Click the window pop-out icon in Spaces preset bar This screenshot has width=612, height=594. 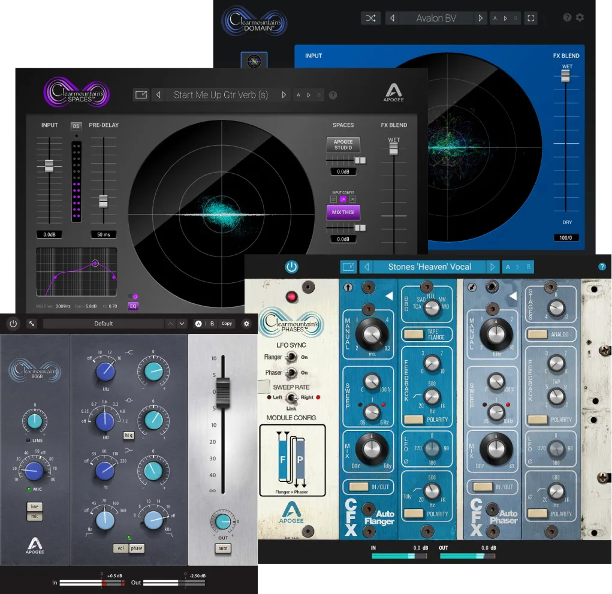pyautogui.click(x=140, y=95)
